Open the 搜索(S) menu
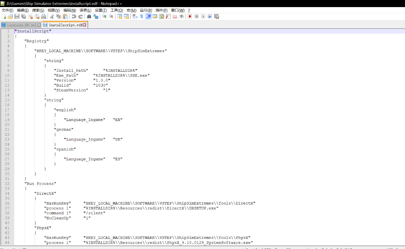This screenshot has width=405, height=249. pyautogui.click(x=38, y=10)
